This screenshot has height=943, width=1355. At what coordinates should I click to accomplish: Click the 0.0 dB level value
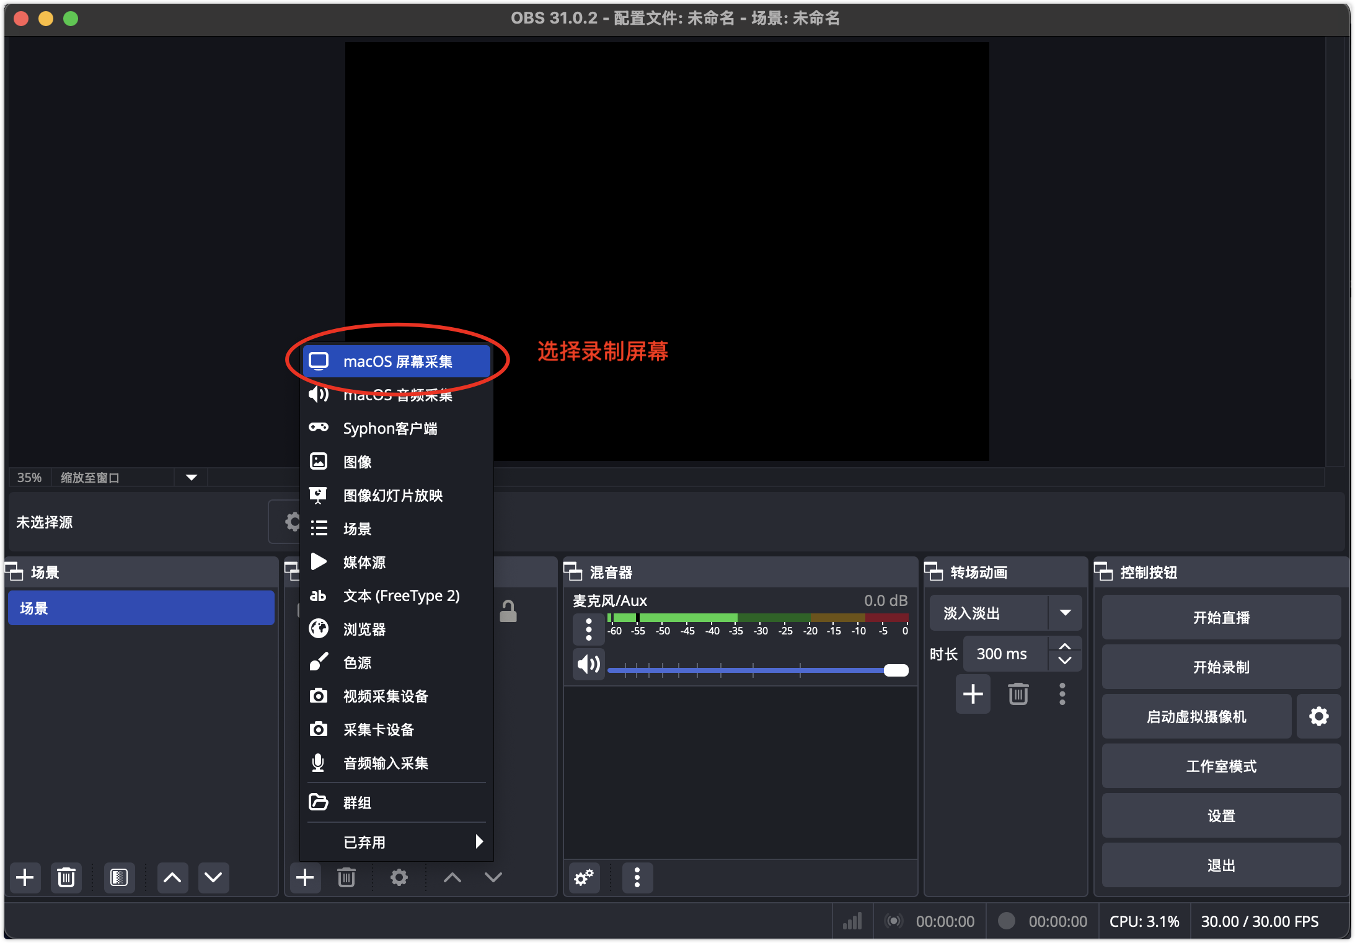pos(886,600)
